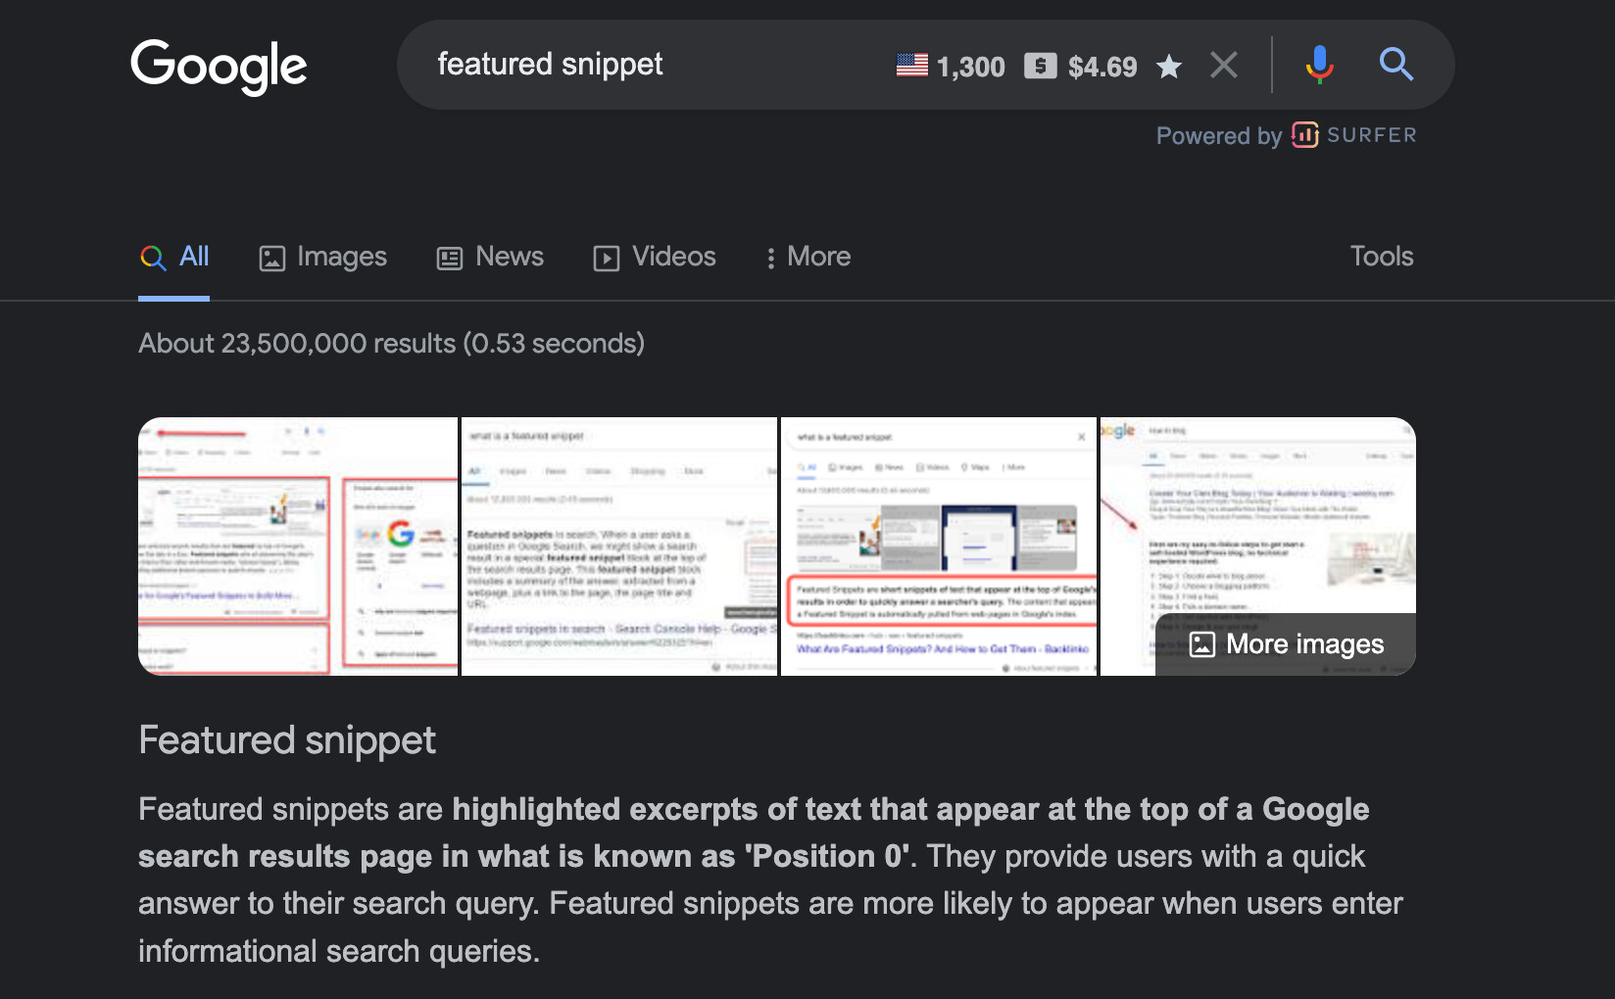Switch to the Images tab
Image resolution: width=1615 pixels, height=999 pixels.
coord(322,257)
